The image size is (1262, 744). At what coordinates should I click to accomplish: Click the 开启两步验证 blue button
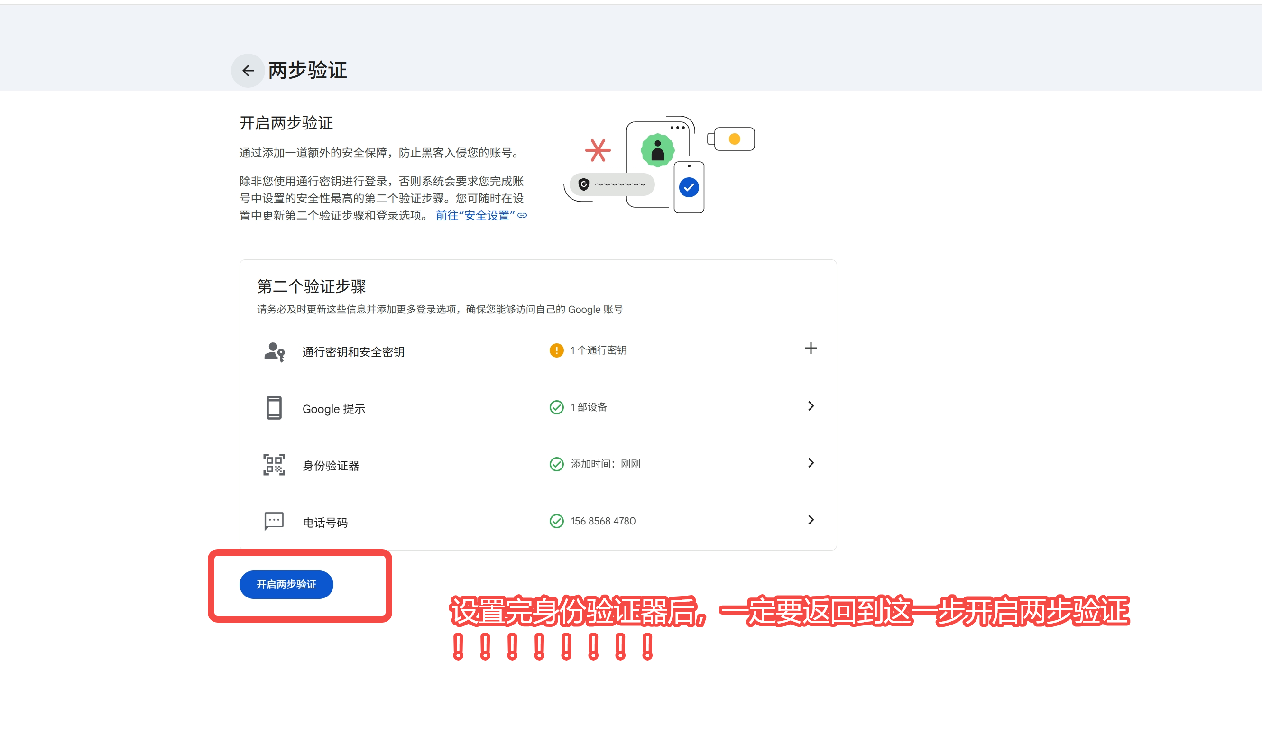click(286, 585)
